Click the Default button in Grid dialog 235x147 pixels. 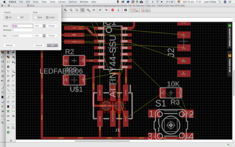(9, 45)
